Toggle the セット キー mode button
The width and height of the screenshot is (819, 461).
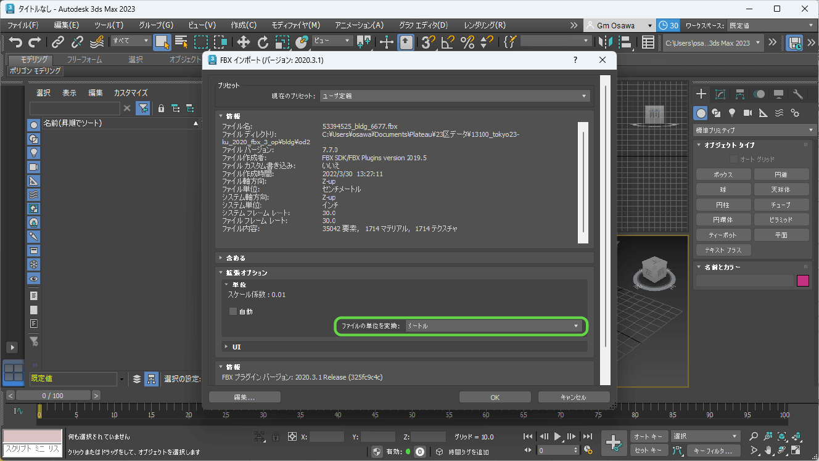click(649, 451)
